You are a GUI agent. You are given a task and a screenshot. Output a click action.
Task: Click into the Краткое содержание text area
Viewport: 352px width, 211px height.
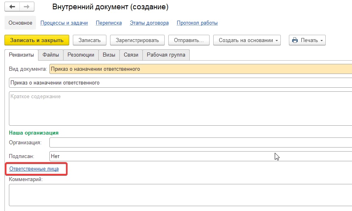point(180,108)
